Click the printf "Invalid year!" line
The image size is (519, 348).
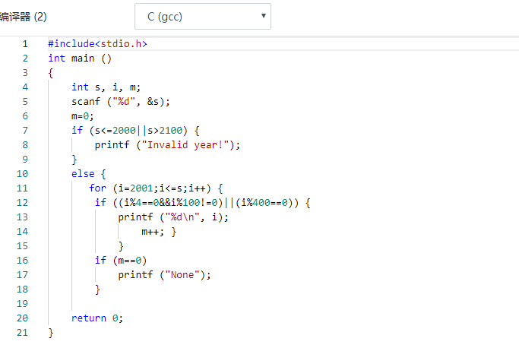pyautogui.click(x=167, y=145)
